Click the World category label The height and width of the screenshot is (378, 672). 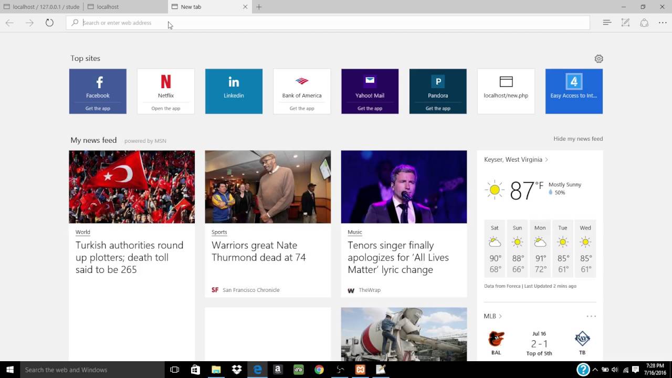(83, 232)
